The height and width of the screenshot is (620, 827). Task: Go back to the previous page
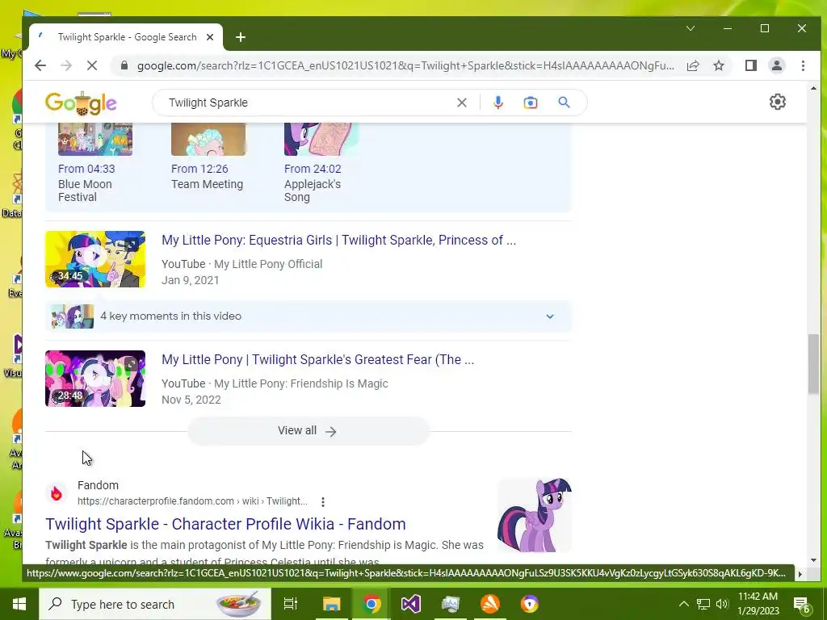(40, 65)
